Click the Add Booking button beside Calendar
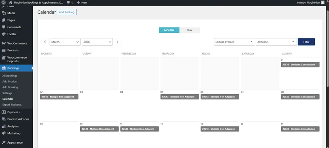 click(x=67, y=12)
